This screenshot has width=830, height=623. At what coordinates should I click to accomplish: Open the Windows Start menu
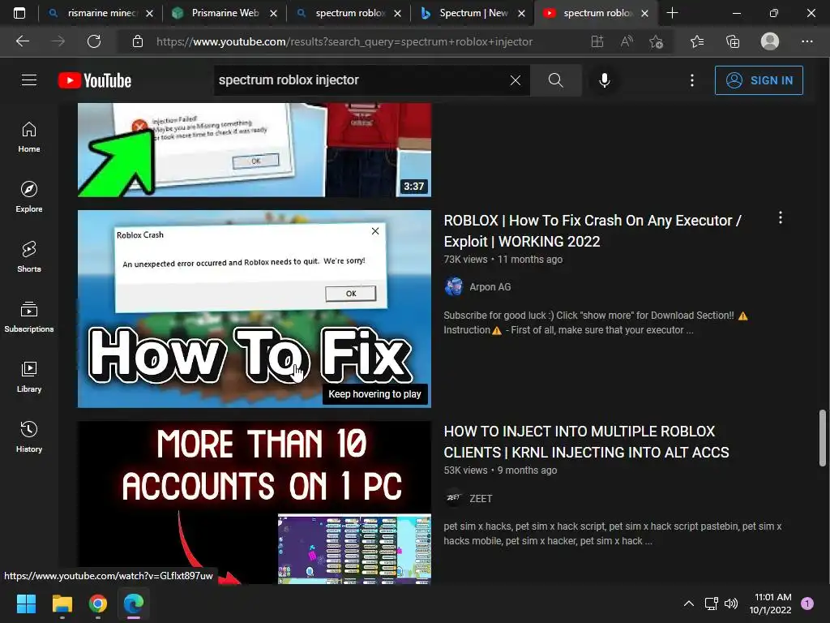26,604
